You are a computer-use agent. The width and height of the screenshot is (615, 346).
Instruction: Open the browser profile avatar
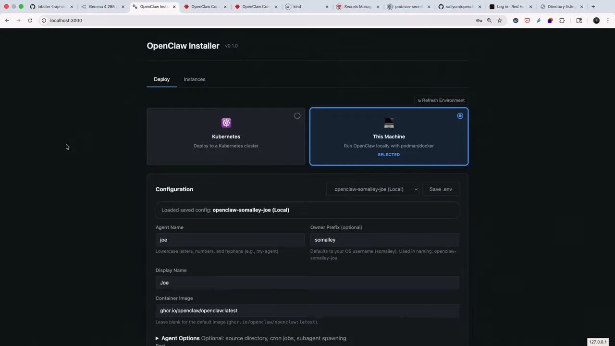point(596,20)
